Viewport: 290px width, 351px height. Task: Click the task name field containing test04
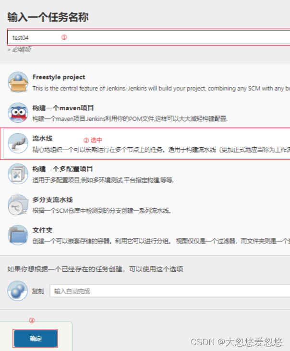[149, 37]
